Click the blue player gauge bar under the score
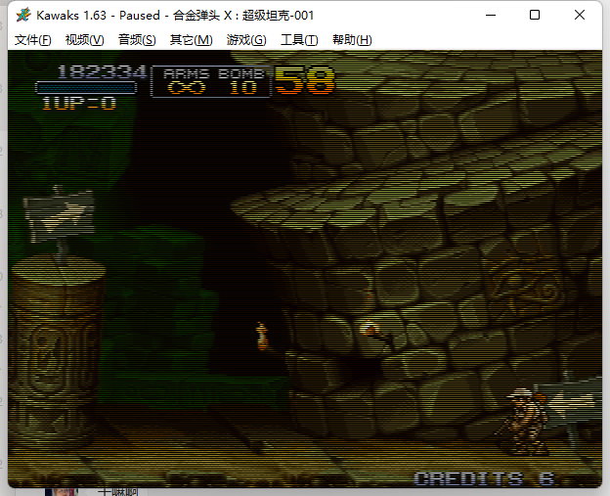610x496 pixels. pyautogui.click(x=86, y=88)
